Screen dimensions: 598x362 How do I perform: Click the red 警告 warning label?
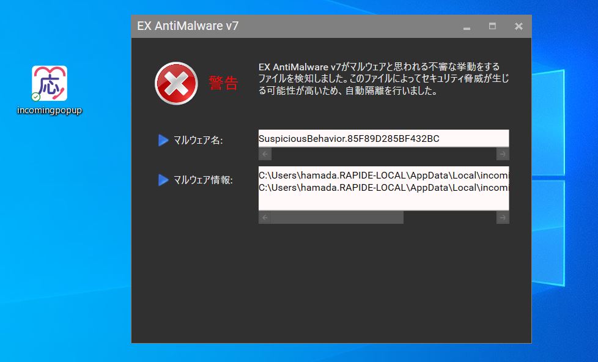point(224,83)
